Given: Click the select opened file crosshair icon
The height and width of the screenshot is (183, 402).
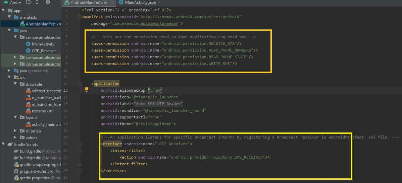Looking at the screenshot, I should tap(28, 2).
